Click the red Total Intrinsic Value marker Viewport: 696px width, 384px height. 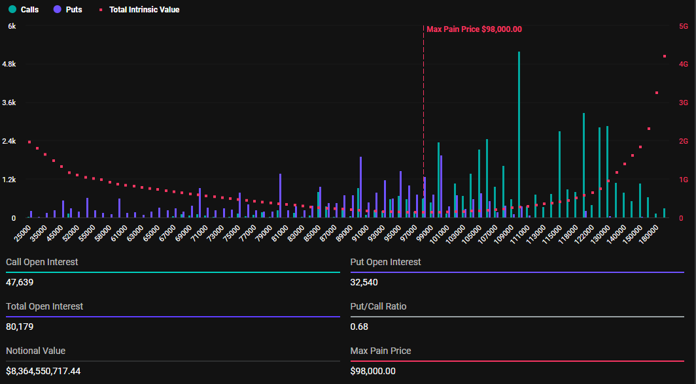100,10
